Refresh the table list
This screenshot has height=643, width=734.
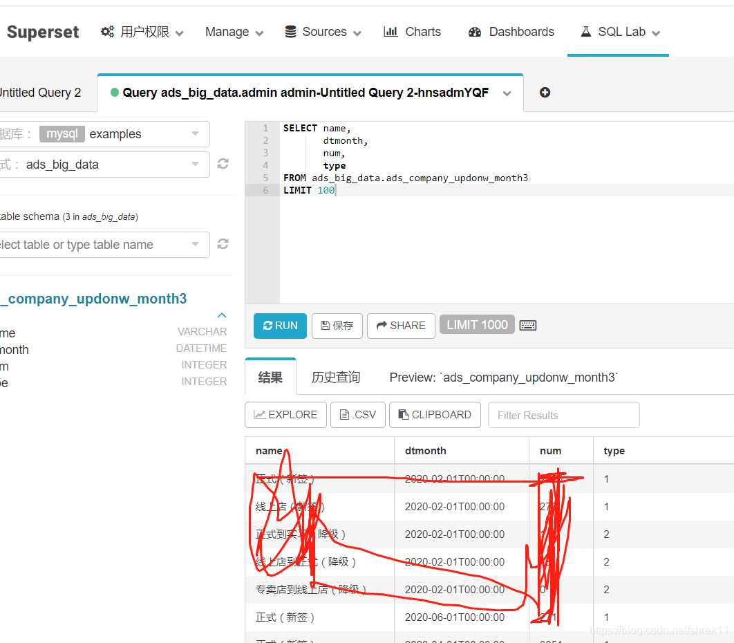[223, 243]
